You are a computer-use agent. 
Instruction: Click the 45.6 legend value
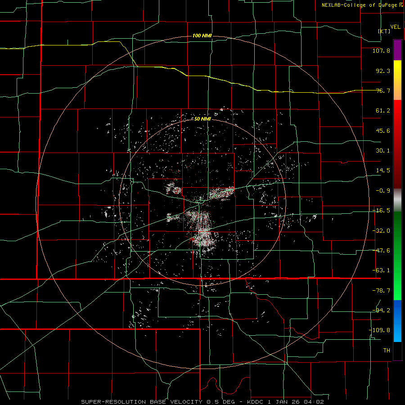pos(383,130)
